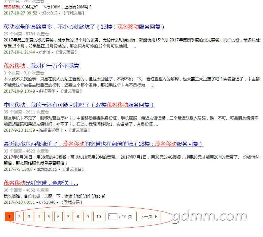Go to results page 6
263x237 pixels.
[58, 216]
